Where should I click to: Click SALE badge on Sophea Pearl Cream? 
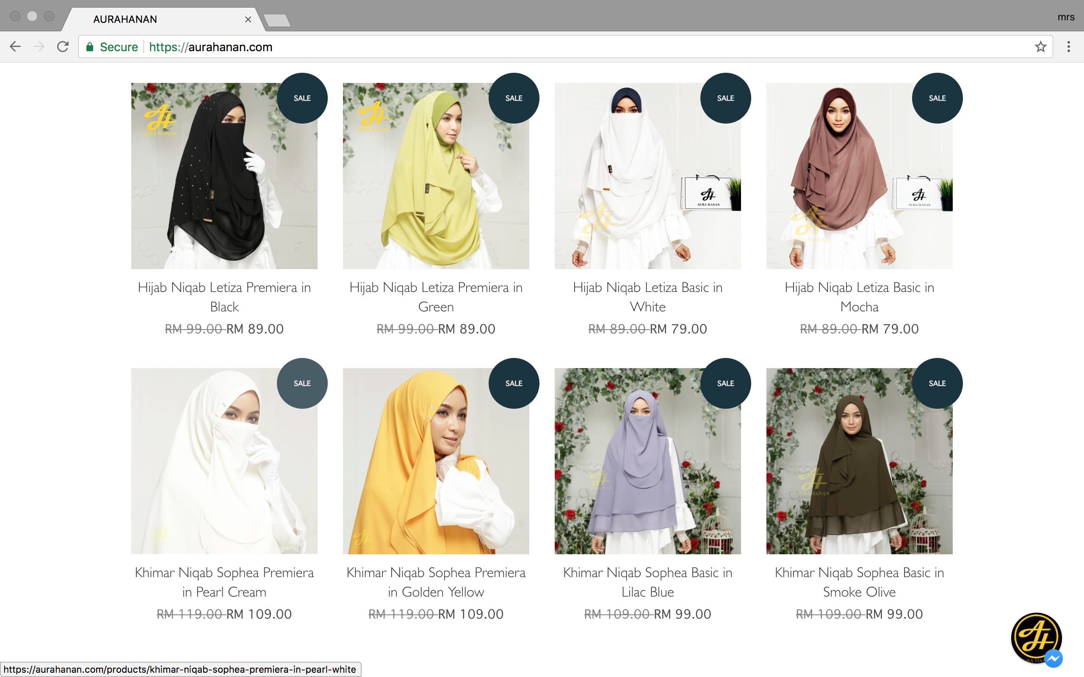coord(302,383)
